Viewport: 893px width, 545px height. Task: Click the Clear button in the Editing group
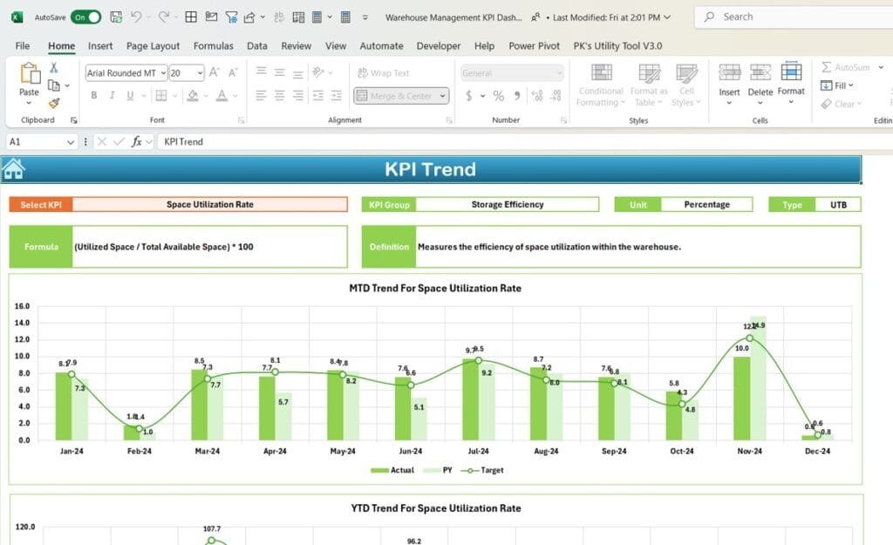point(843,104)
